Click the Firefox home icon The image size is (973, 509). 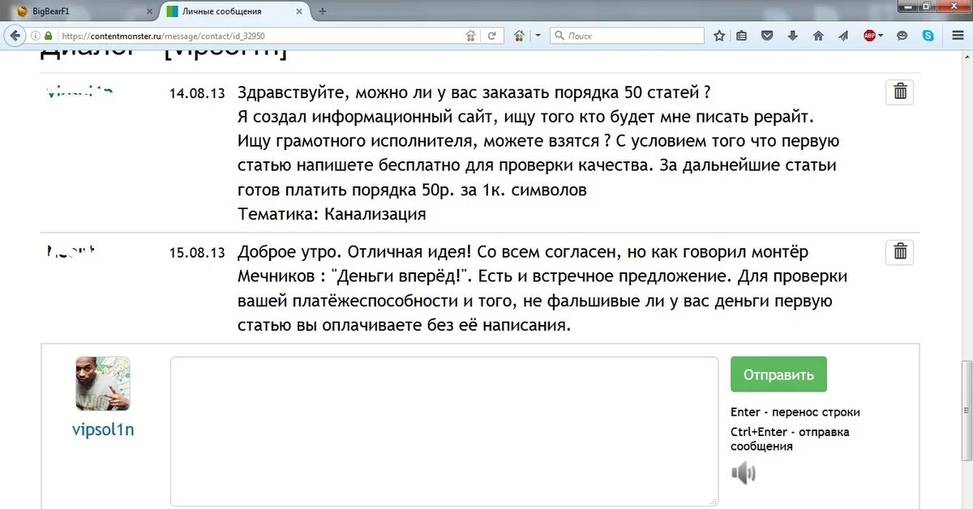pyautogui.click(x=819, y=35)
